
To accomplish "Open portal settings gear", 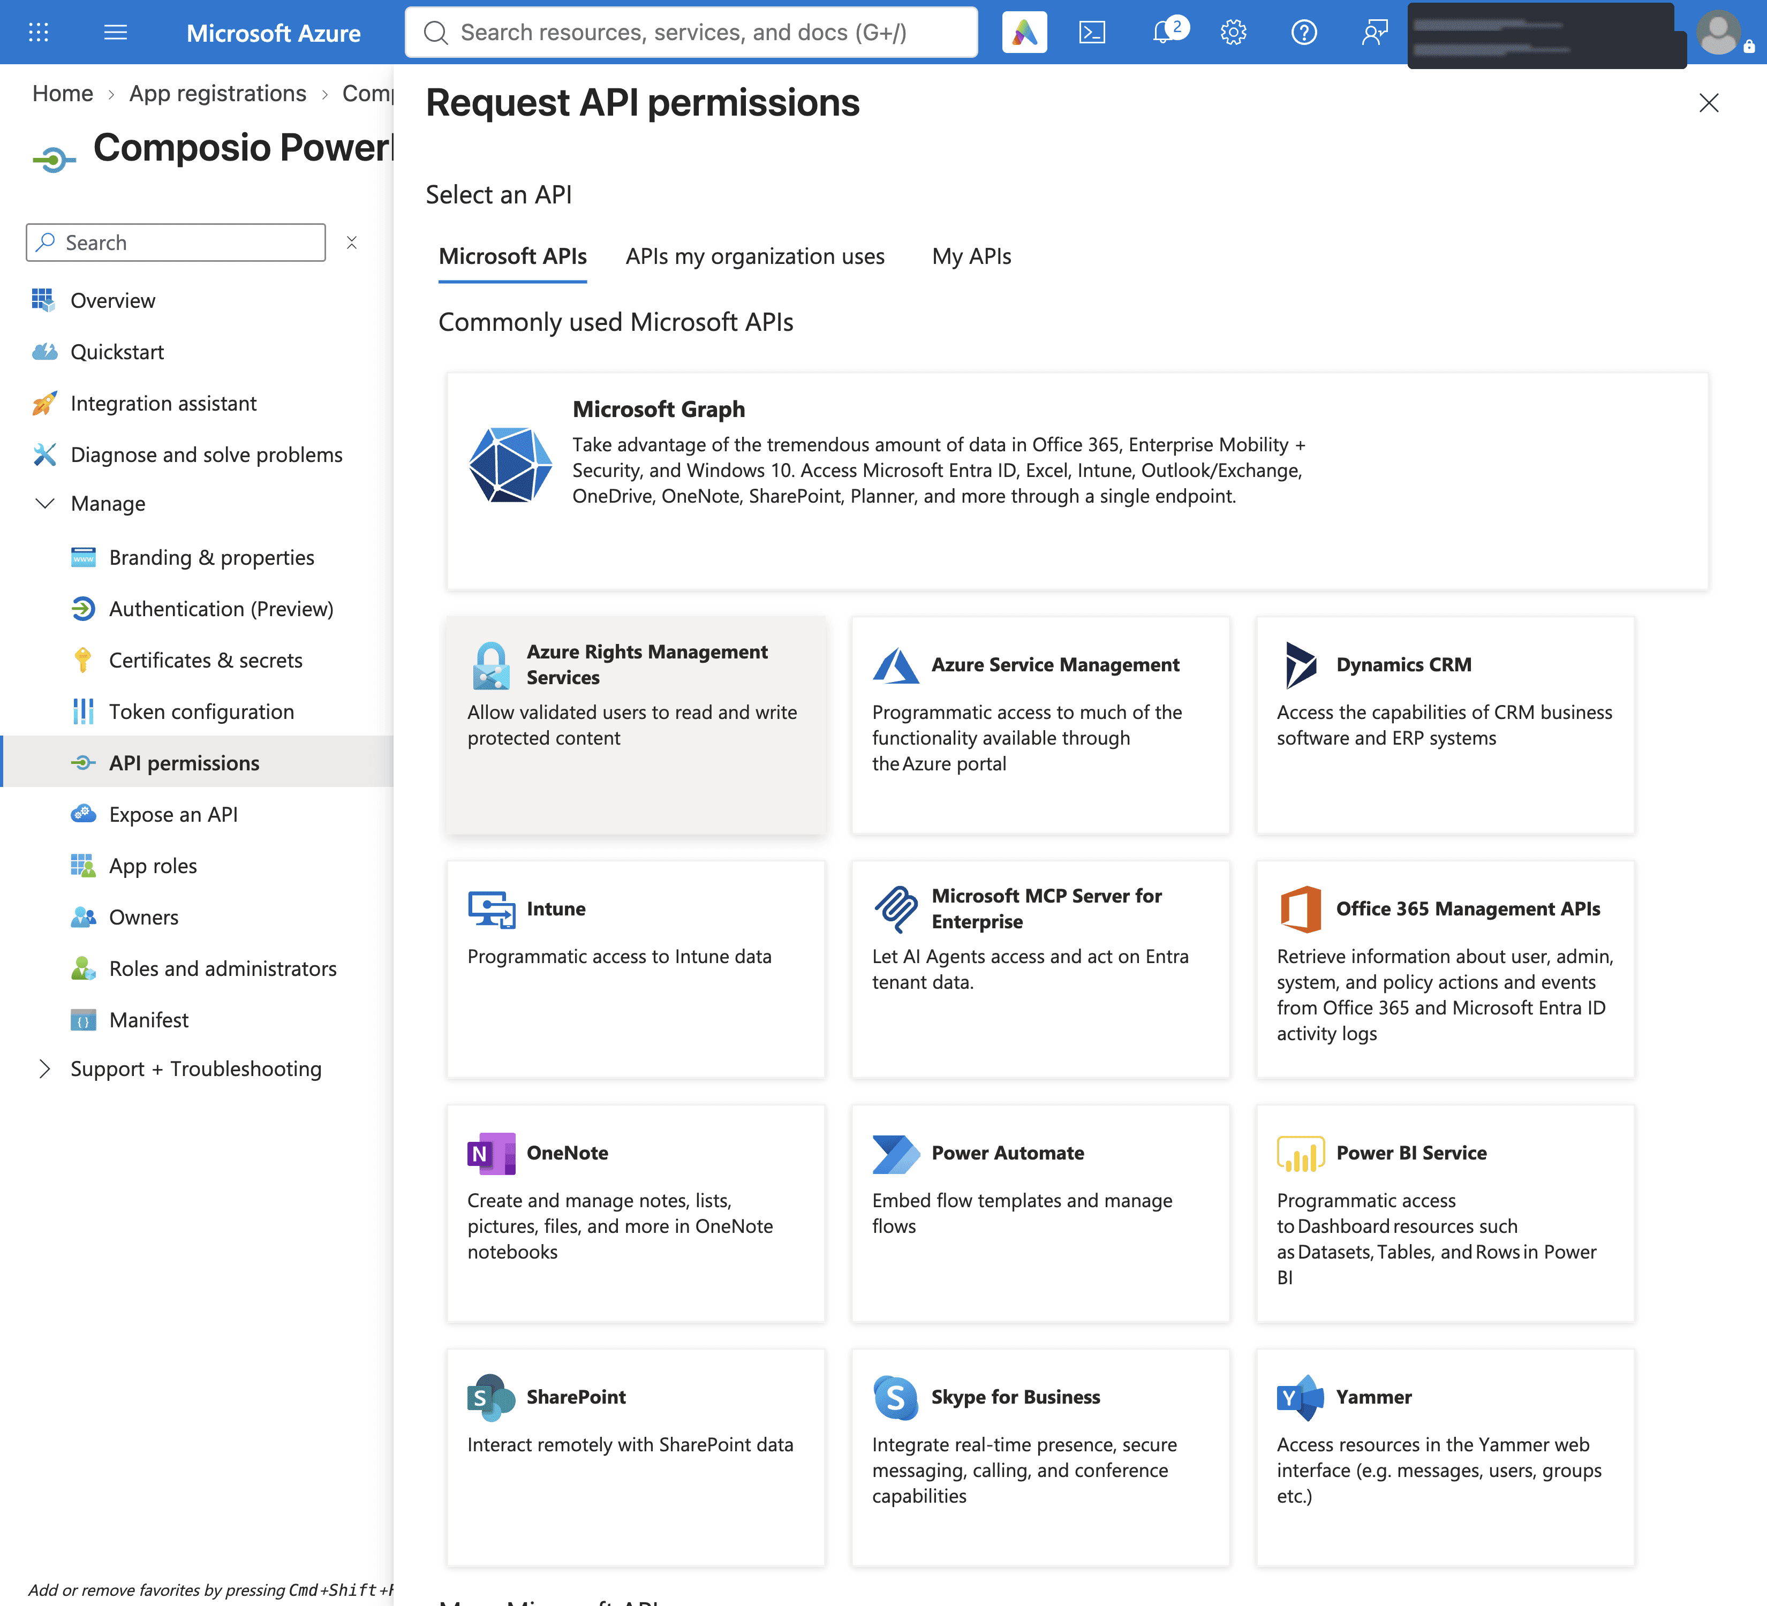I will [1233, 33].
